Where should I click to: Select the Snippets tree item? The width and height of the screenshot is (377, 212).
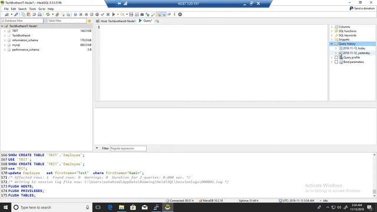click(344, 39)
